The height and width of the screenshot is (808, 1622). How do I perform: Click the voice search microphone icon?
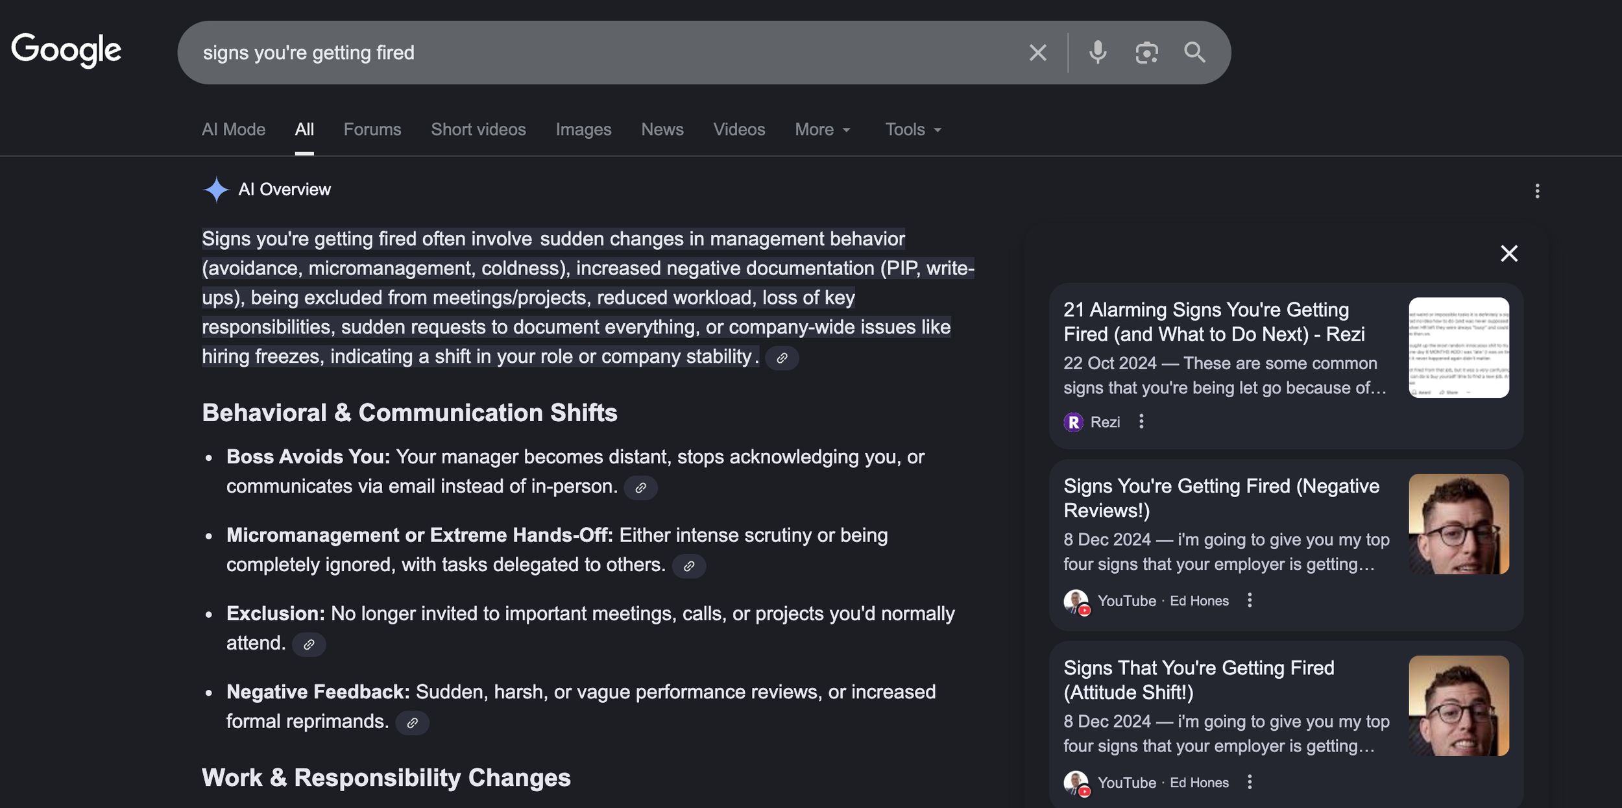pyautogui.click(x=1097, y=52)
